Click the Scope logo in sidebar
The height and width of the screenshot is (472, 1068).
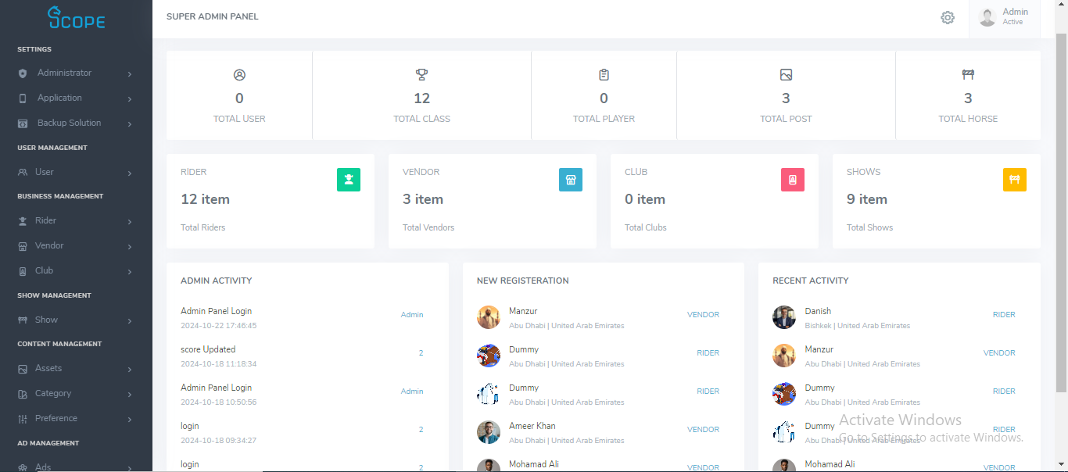point(76,17)
